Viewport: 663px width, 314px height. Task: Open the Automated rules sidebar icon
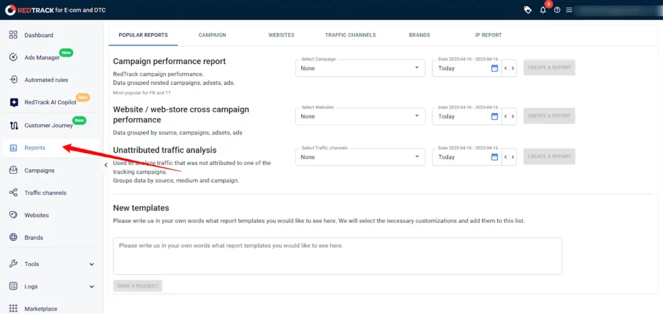coord(13,79)
